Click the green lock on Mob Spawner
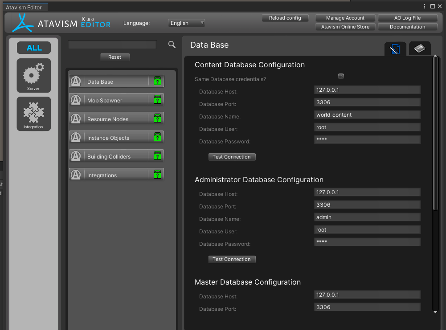The image size is (446, 330). tap(157, 100)
